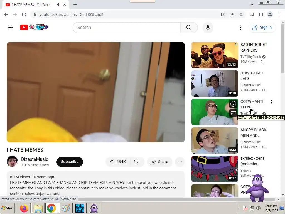
Task: Reload the YouTube page
Action: coord(24,14)
